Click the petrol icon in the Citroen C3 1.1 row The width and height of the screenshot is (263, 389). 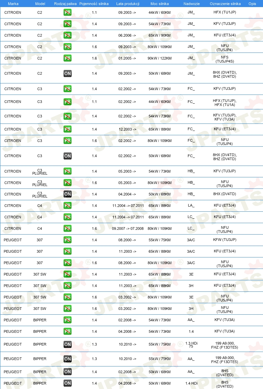pos(67,102)
